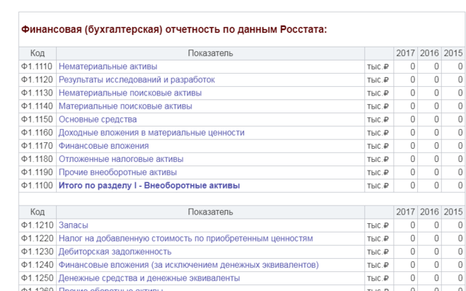Open Отложенные налоговые активы link
The height and width of the screenshot is (291, 466).
[x=121, y=159]
